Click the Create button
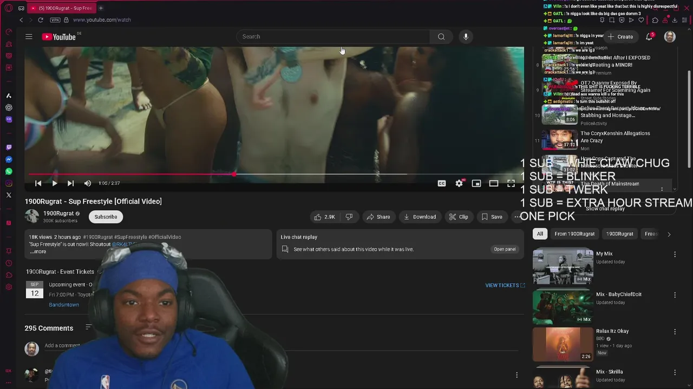Screen dimensions: 693x389 tap(620, 37)
